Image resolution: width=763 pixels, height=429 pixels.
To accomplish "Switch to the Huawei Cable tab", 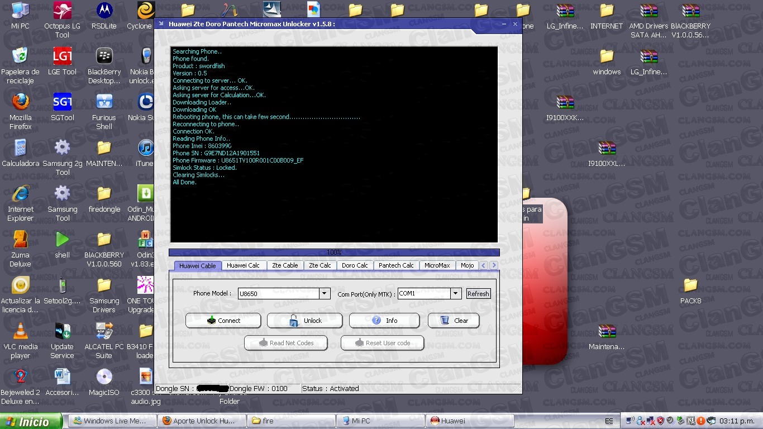I will 198,266.
